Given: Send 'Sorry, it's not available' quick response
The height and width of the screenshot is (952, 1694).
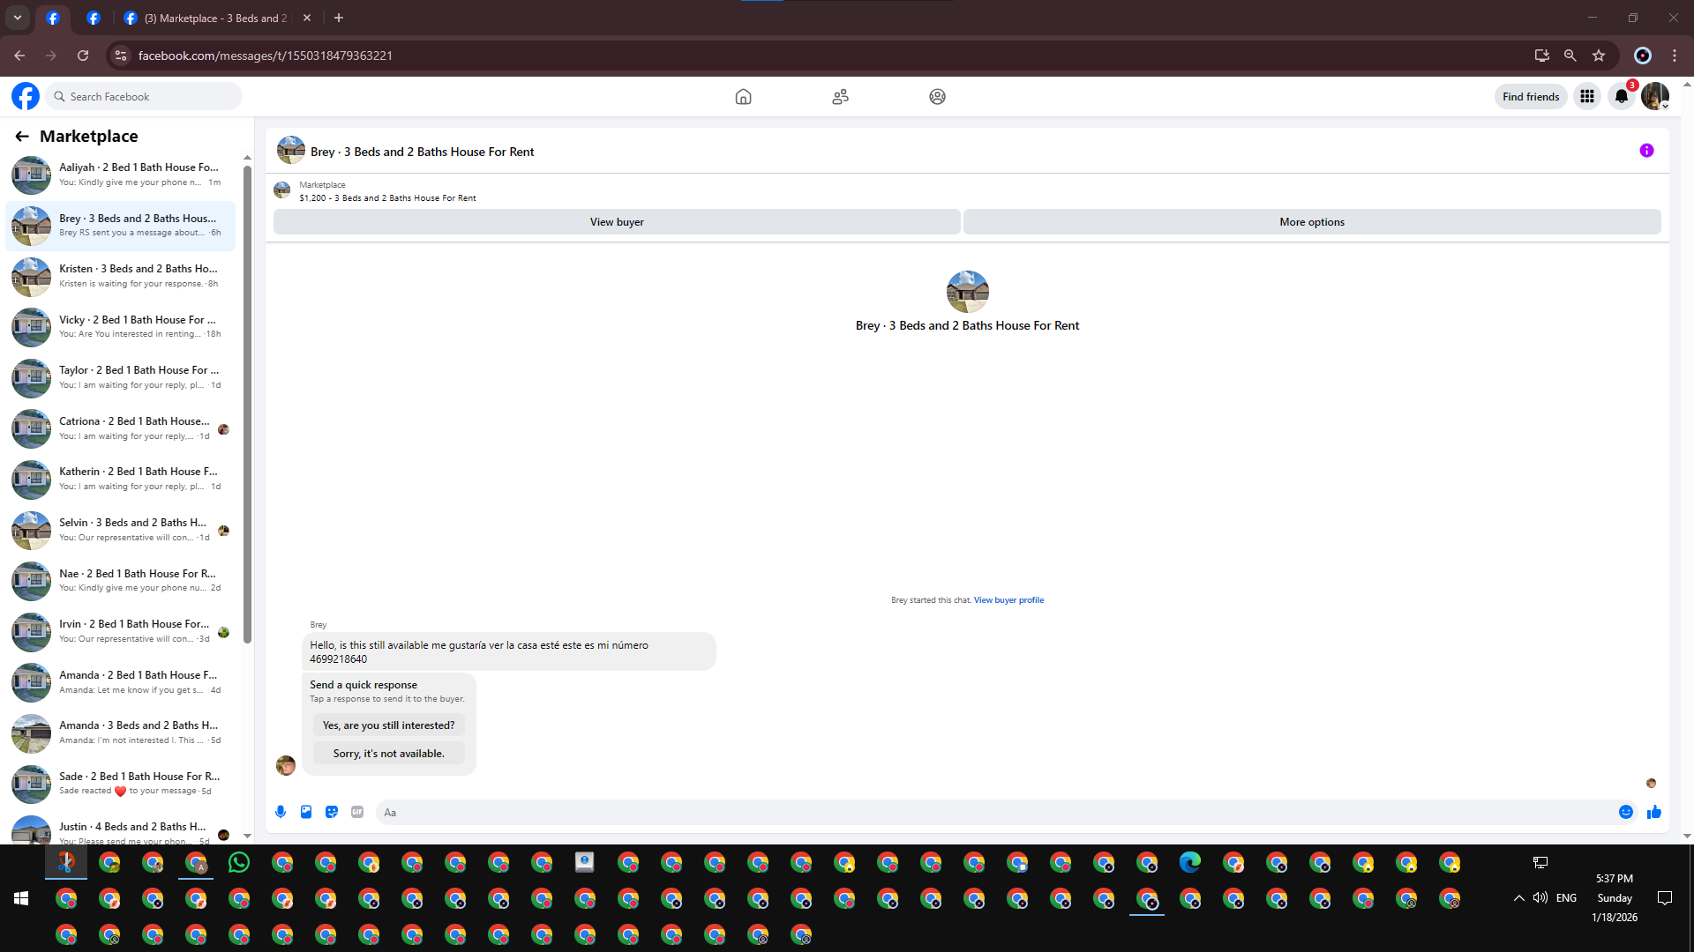Looking at the screenshot, I should click(388, 754).
